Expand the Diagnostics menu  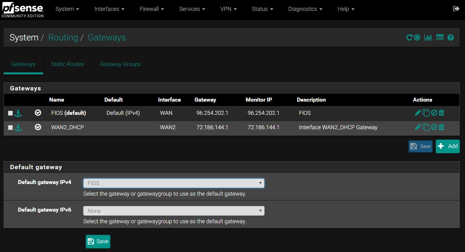(x=305, y=8)
